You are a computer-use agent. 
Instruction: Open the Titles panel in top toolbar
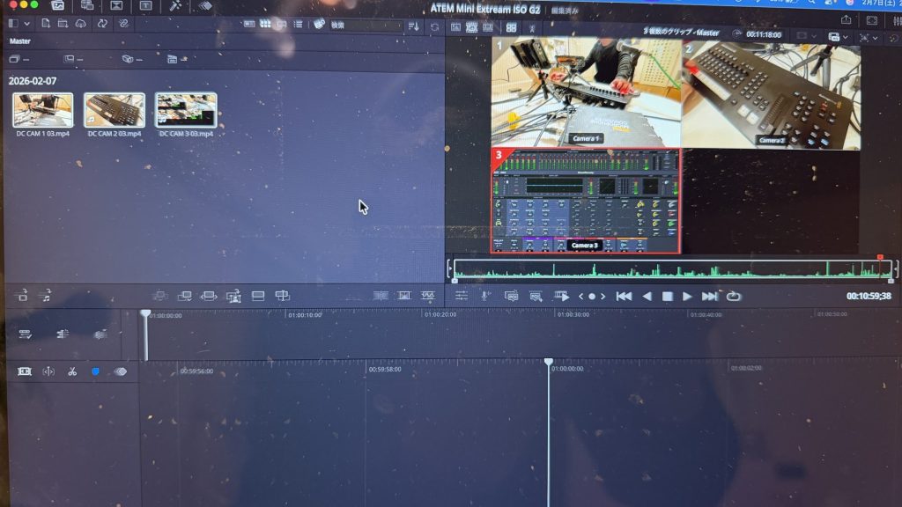145,5
